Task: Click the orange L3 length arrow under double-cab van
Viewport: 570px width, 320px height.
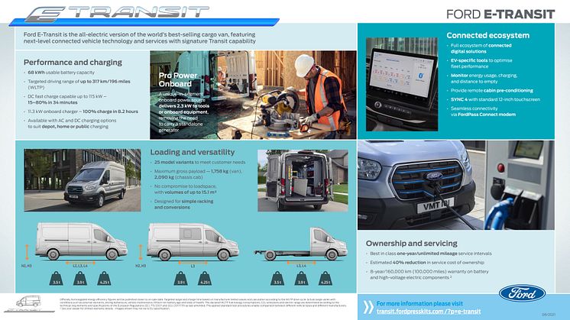Action: tap(193, 262)
